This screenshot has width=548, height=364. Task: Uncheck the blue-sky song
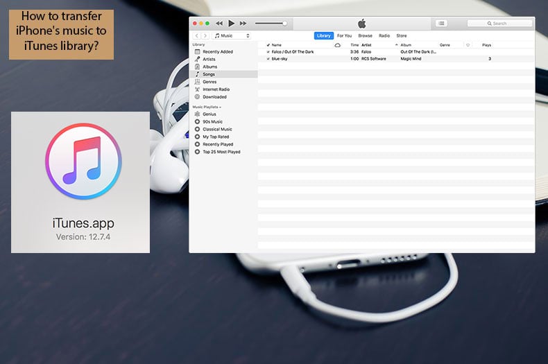[268, 59]
